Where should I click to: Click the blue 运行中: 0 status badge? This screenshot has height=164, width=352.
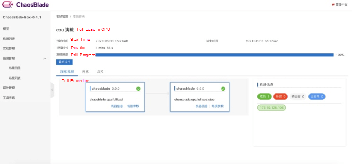(317, 97)
